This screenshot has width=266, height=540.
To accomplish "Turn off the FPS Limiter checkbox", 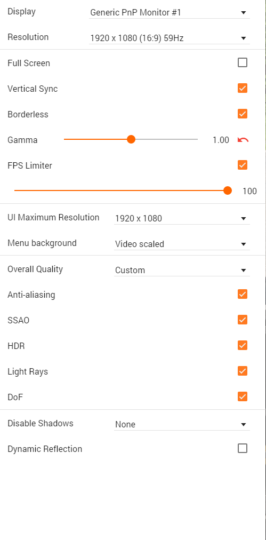I will pos(243,165).
